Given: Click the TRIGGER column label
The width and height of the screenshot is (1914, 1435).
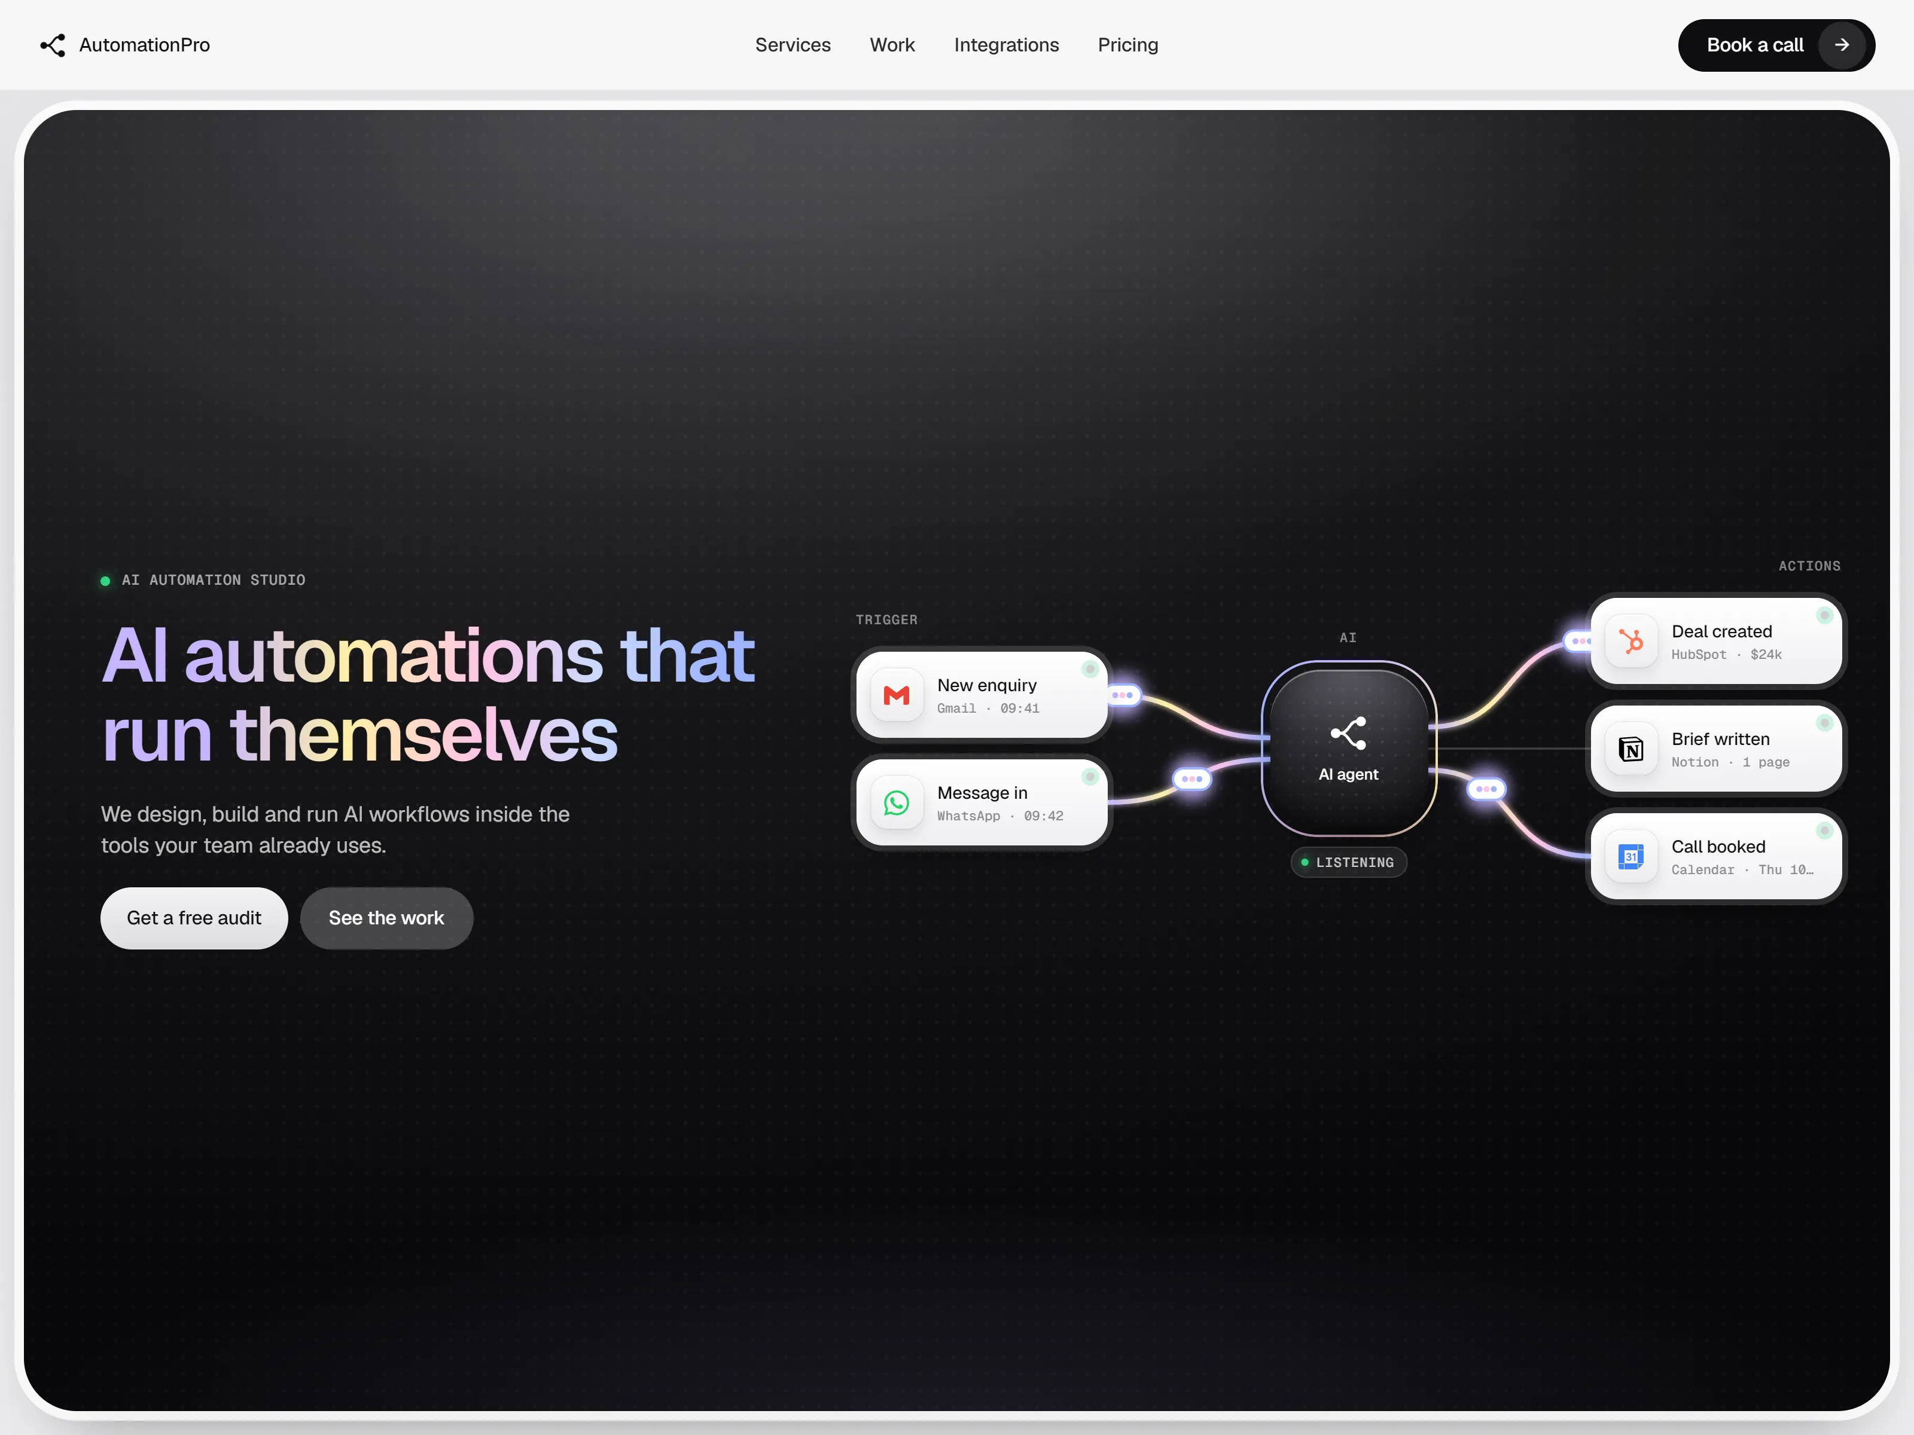Looking at the screenshot, I should coord(886,620).
